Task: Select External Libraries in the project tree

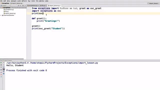Action: [9, 15]
